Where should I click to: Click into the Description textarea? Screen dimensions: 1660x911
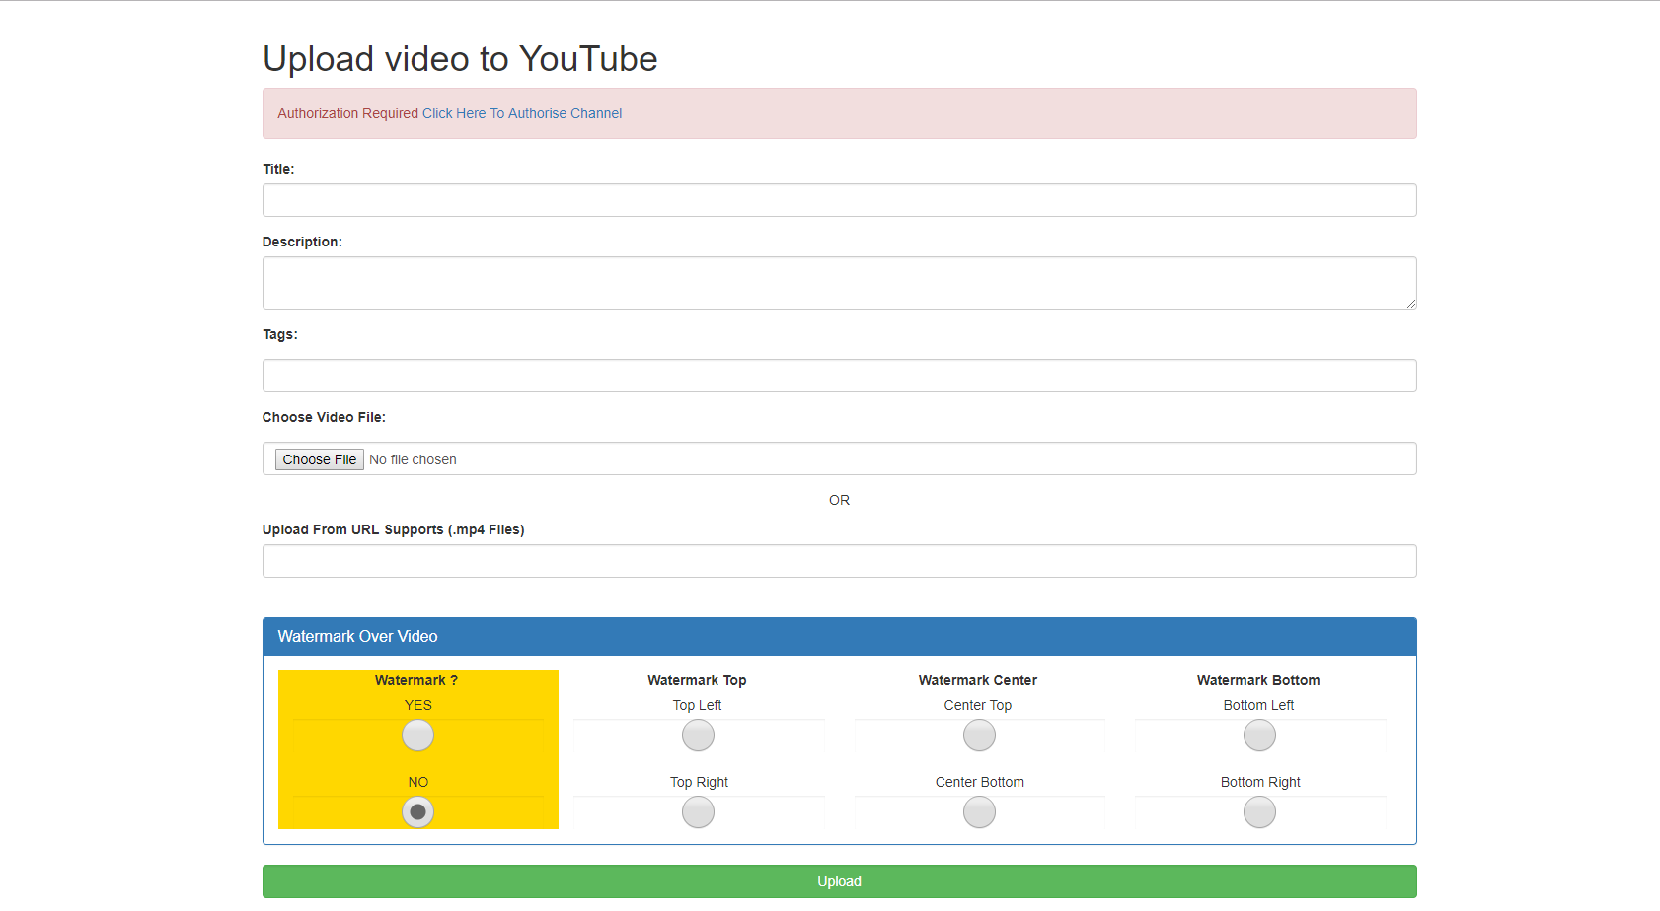coord(839,283)
